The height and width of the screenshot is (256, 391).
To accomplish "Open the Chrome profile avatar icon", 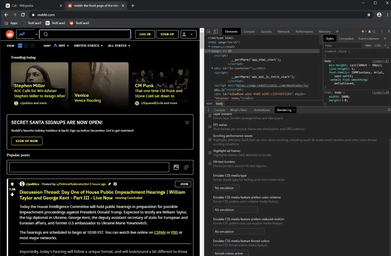I will pyautogui.click(x=379, y=15).
